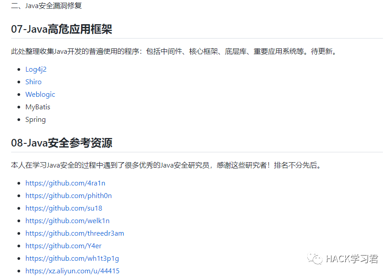The image size is (391, 276).
Task: Click the 二、Java安全漏洞修复 text line
Action: click(47, 5)
